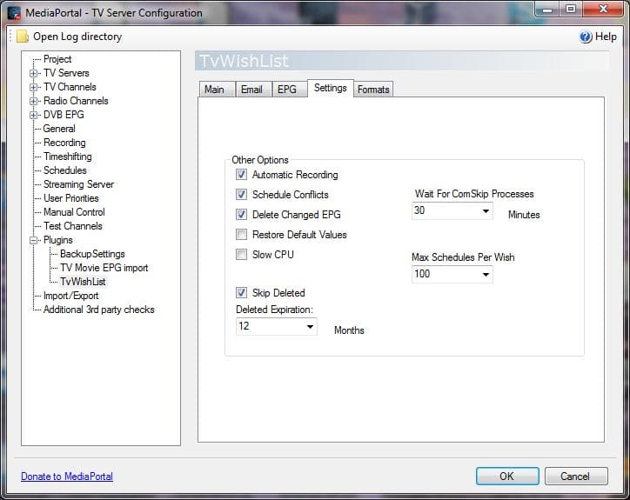This screenshot has height=500, width=630.
Task: Select the TV Servers tree label
Action: pos(66,73)
